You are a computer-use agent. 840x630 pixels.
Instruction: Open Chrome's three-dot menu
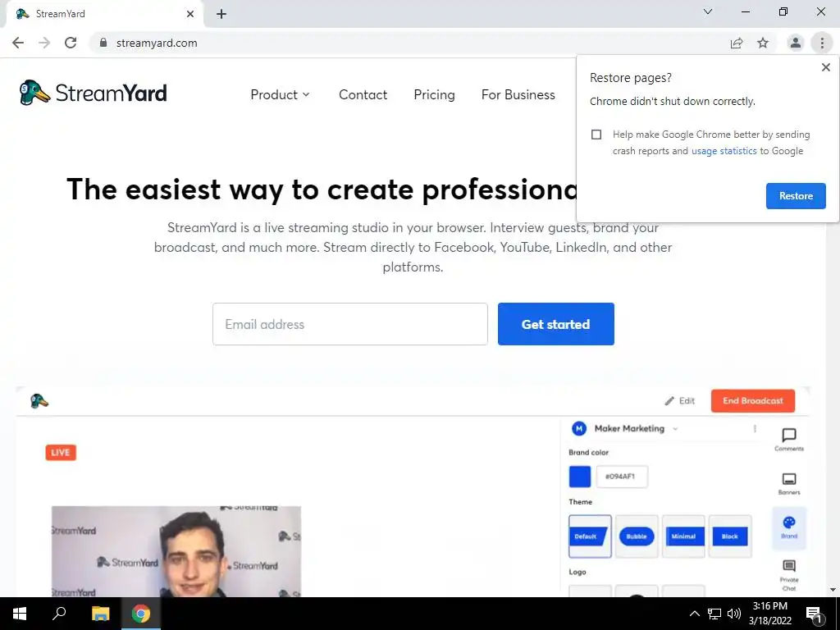822,43
